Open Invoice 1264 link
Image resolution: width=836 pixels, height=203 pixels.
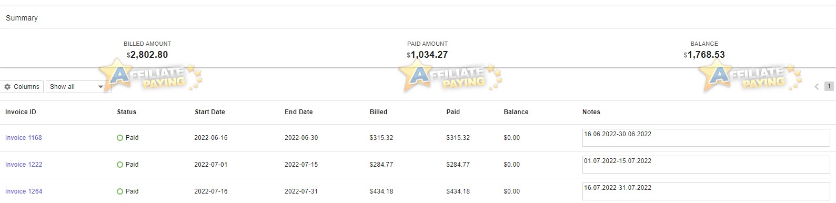[24, 191]
